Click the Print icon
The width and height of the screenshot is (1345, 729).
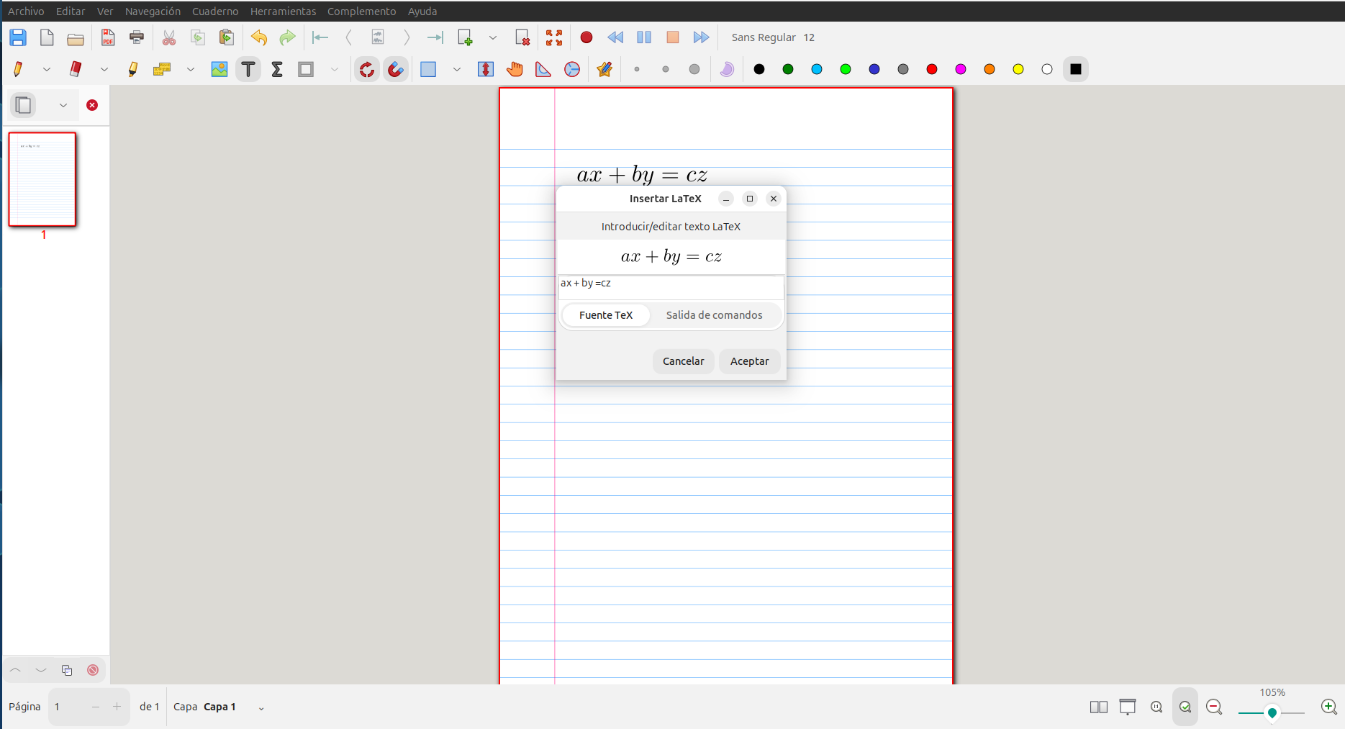pyautogui.click(x=137, y=37)
